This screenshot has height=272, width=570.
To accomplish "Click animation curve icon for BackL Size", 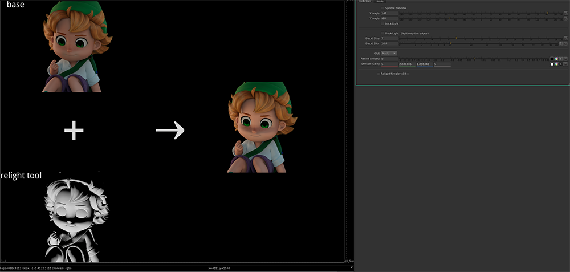I will coord(565,38).
